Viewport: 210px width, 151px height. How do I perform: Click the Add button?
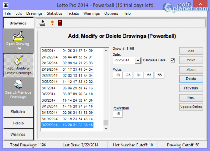(191, 51)
